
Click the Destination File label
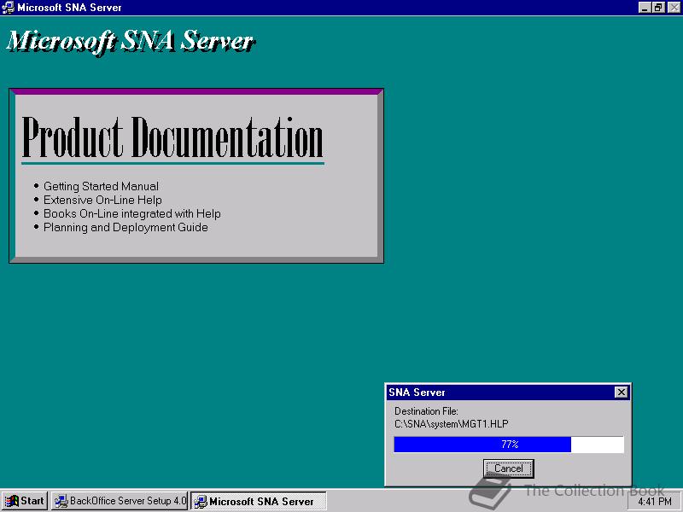[426, 411]
